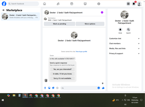Click the Search Facebook field

[23, 4]
